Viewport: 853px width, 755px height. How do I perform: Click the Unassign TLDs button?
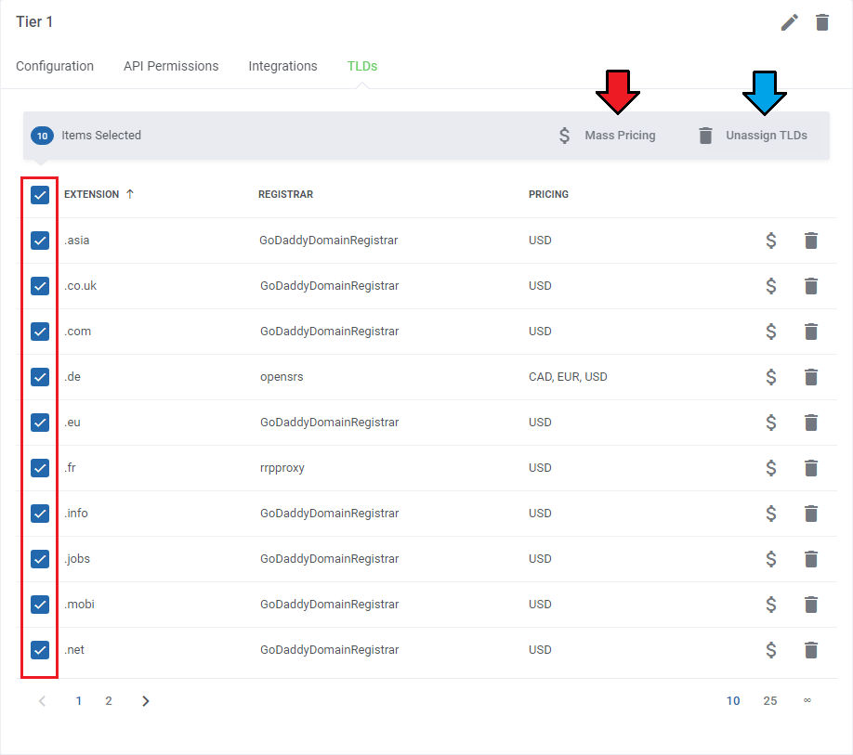pos(753,136)
